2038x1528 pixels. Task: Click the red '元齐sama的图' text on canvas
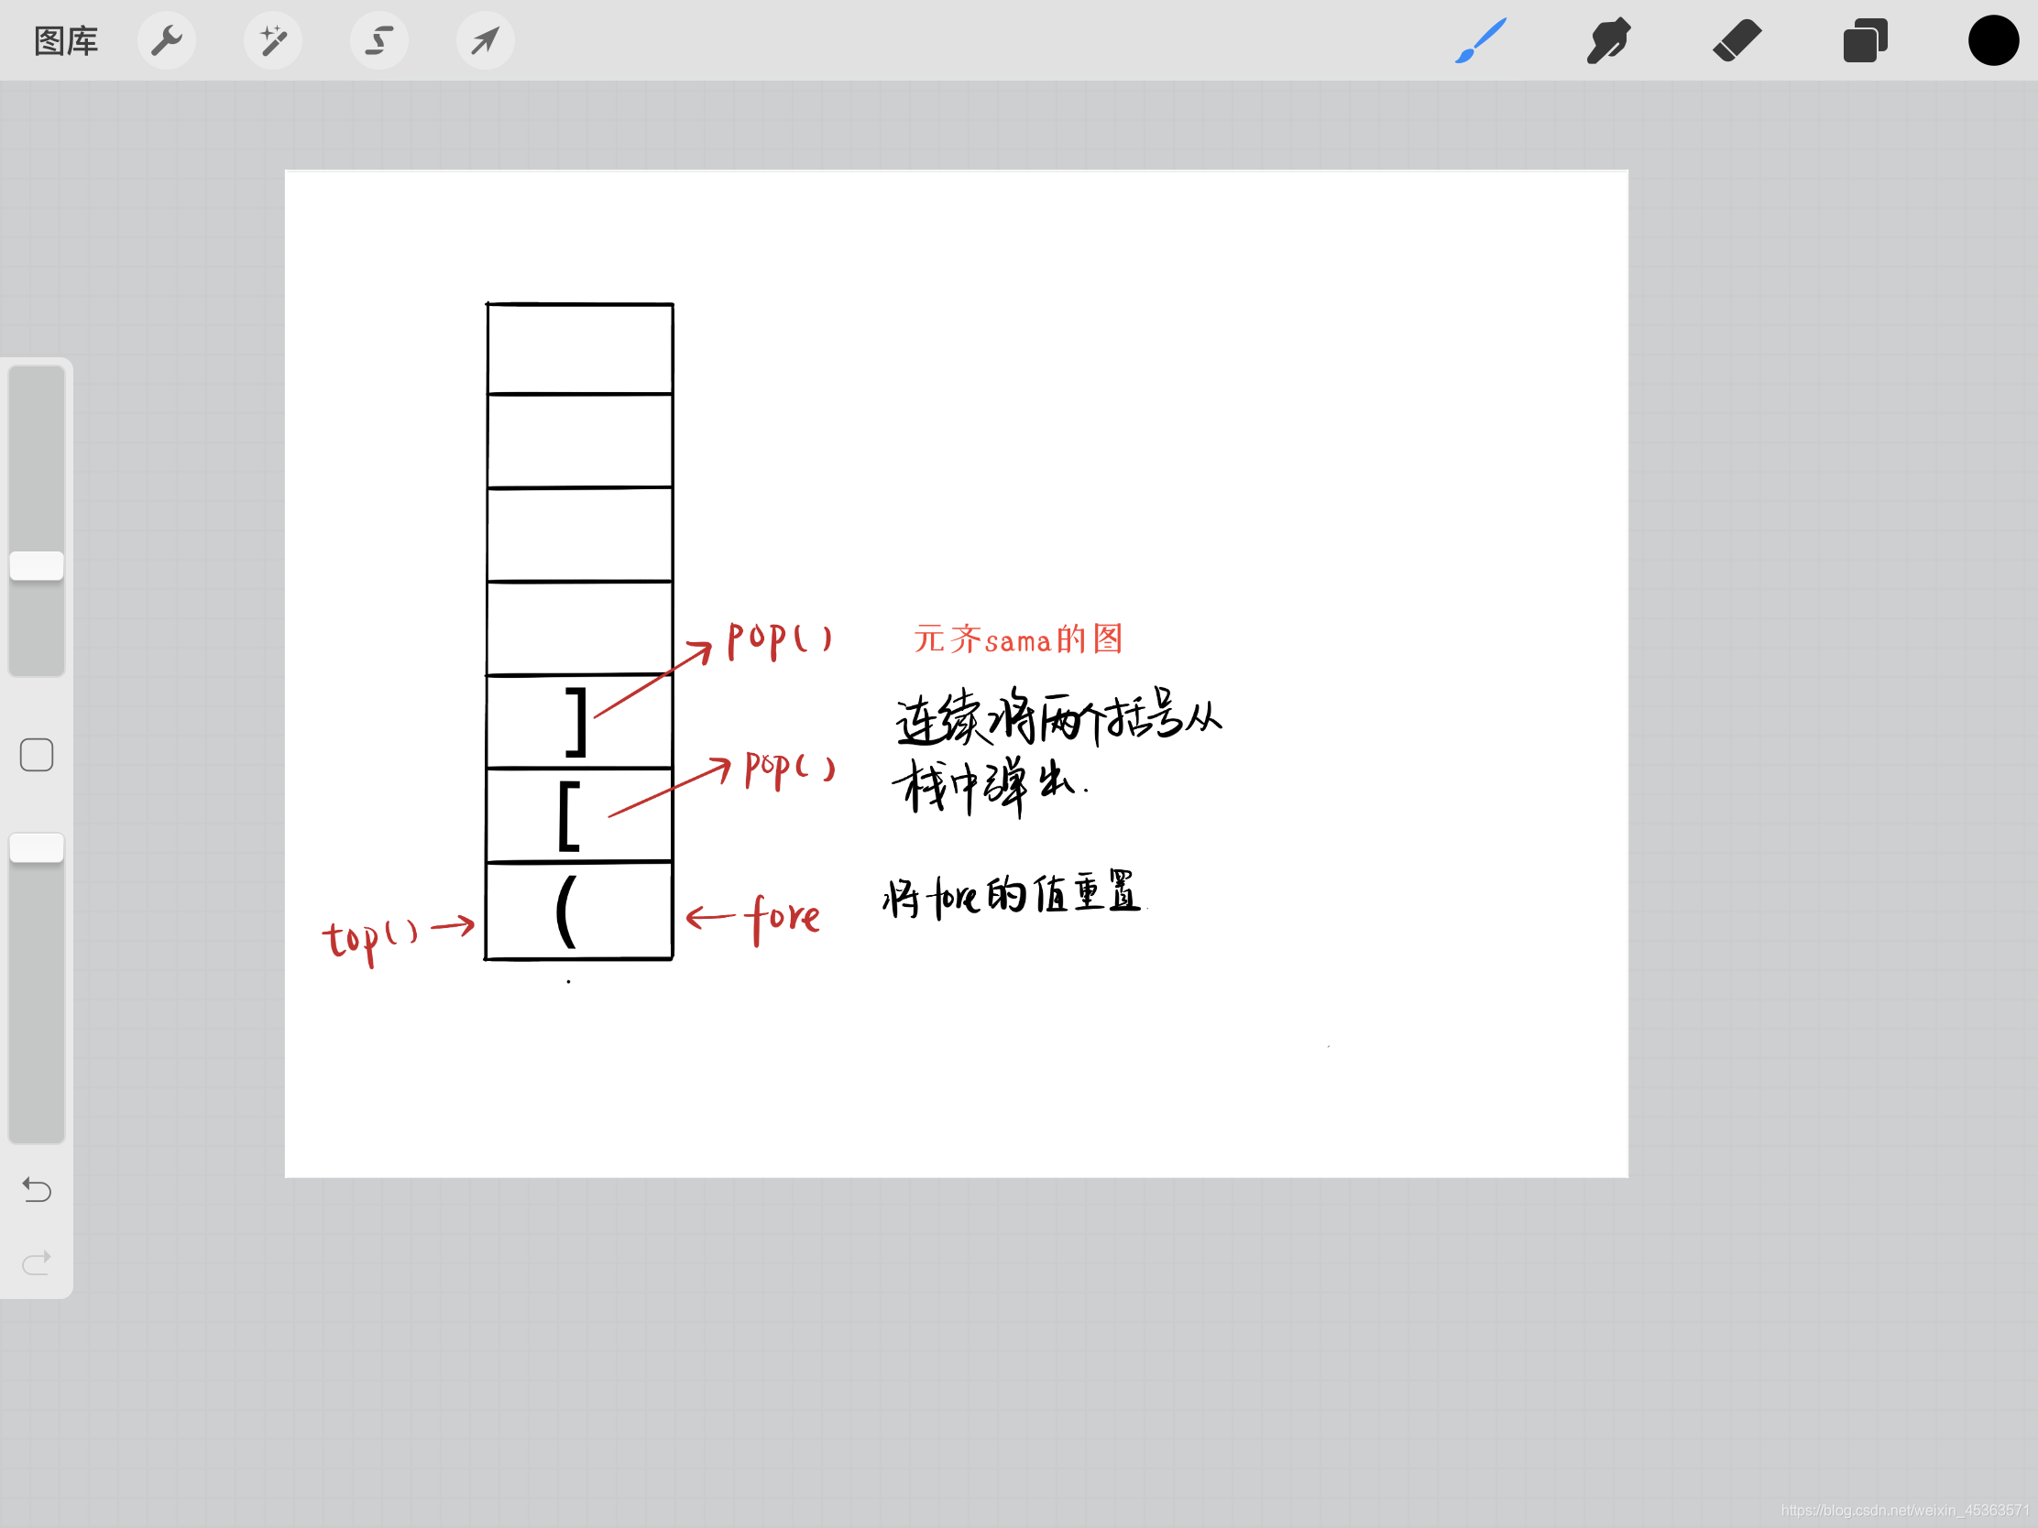(1018, 639)
